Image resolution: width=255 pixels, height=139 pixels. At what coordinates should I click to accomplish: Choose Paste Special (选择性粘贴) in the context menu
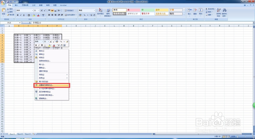pyautogui.click(x=52, y=61)
